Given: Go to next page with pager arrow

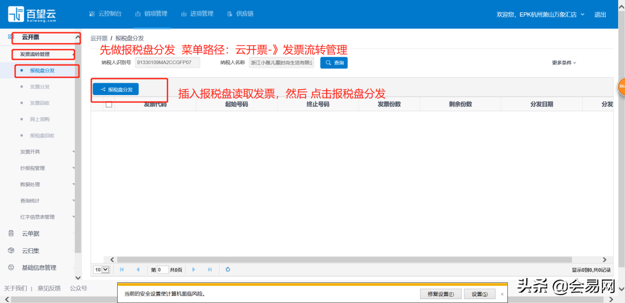Looking at the screenshot, I should (x=194, y=269).
